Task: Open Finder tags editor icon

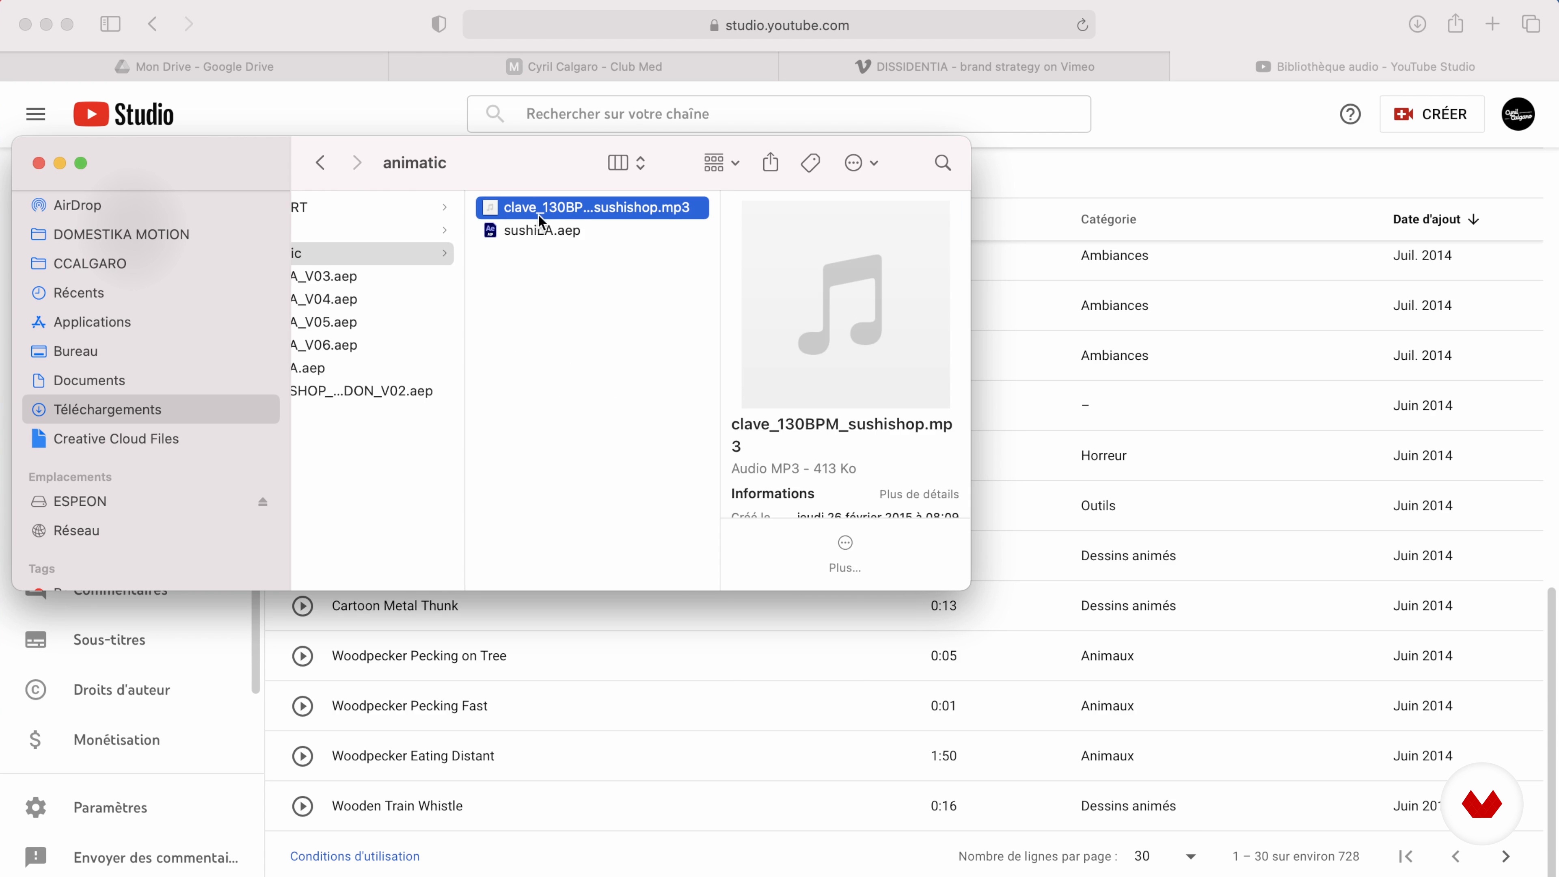Action: pyautogui.click(x=810, y=163)
